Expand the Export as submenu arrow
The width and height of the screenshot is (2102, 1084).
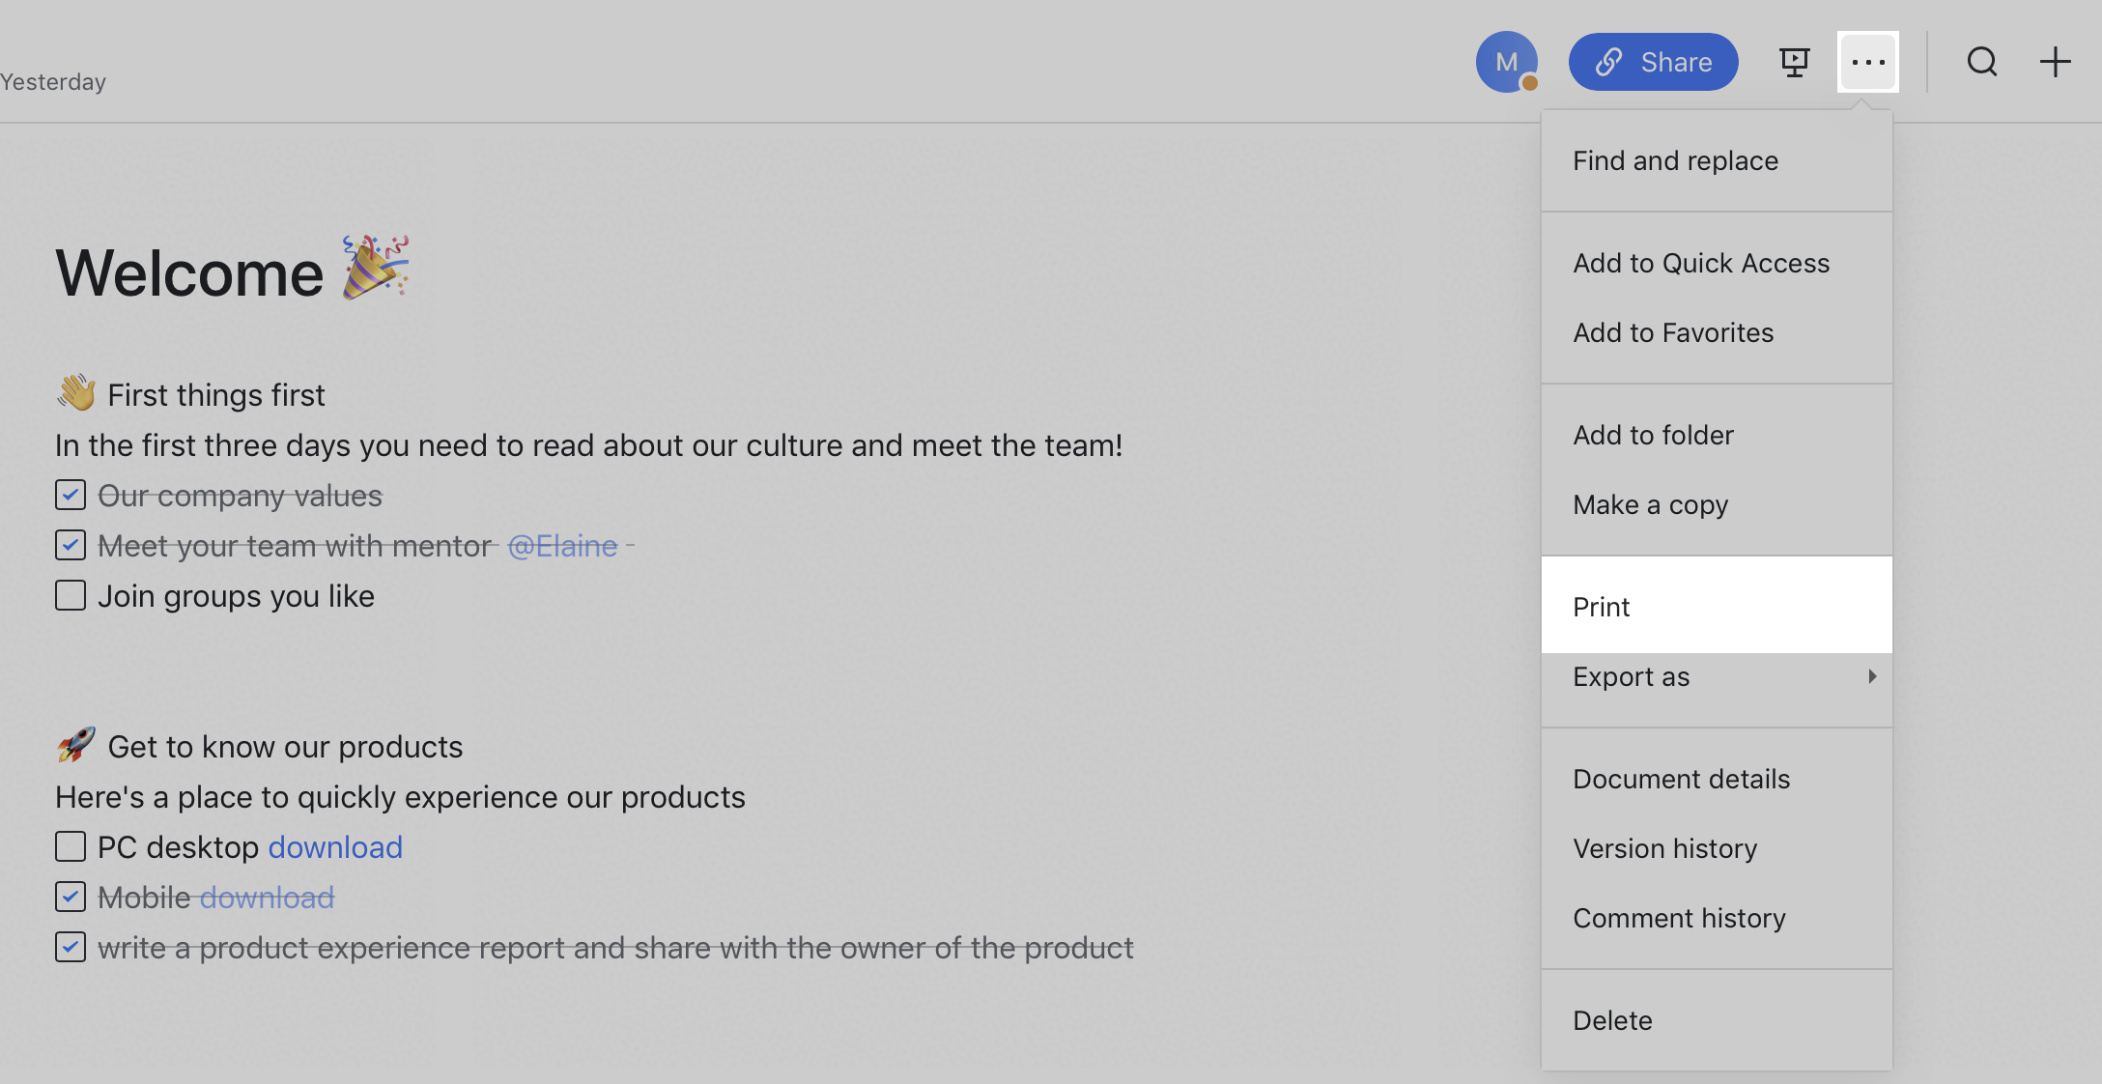[1871, 676]
